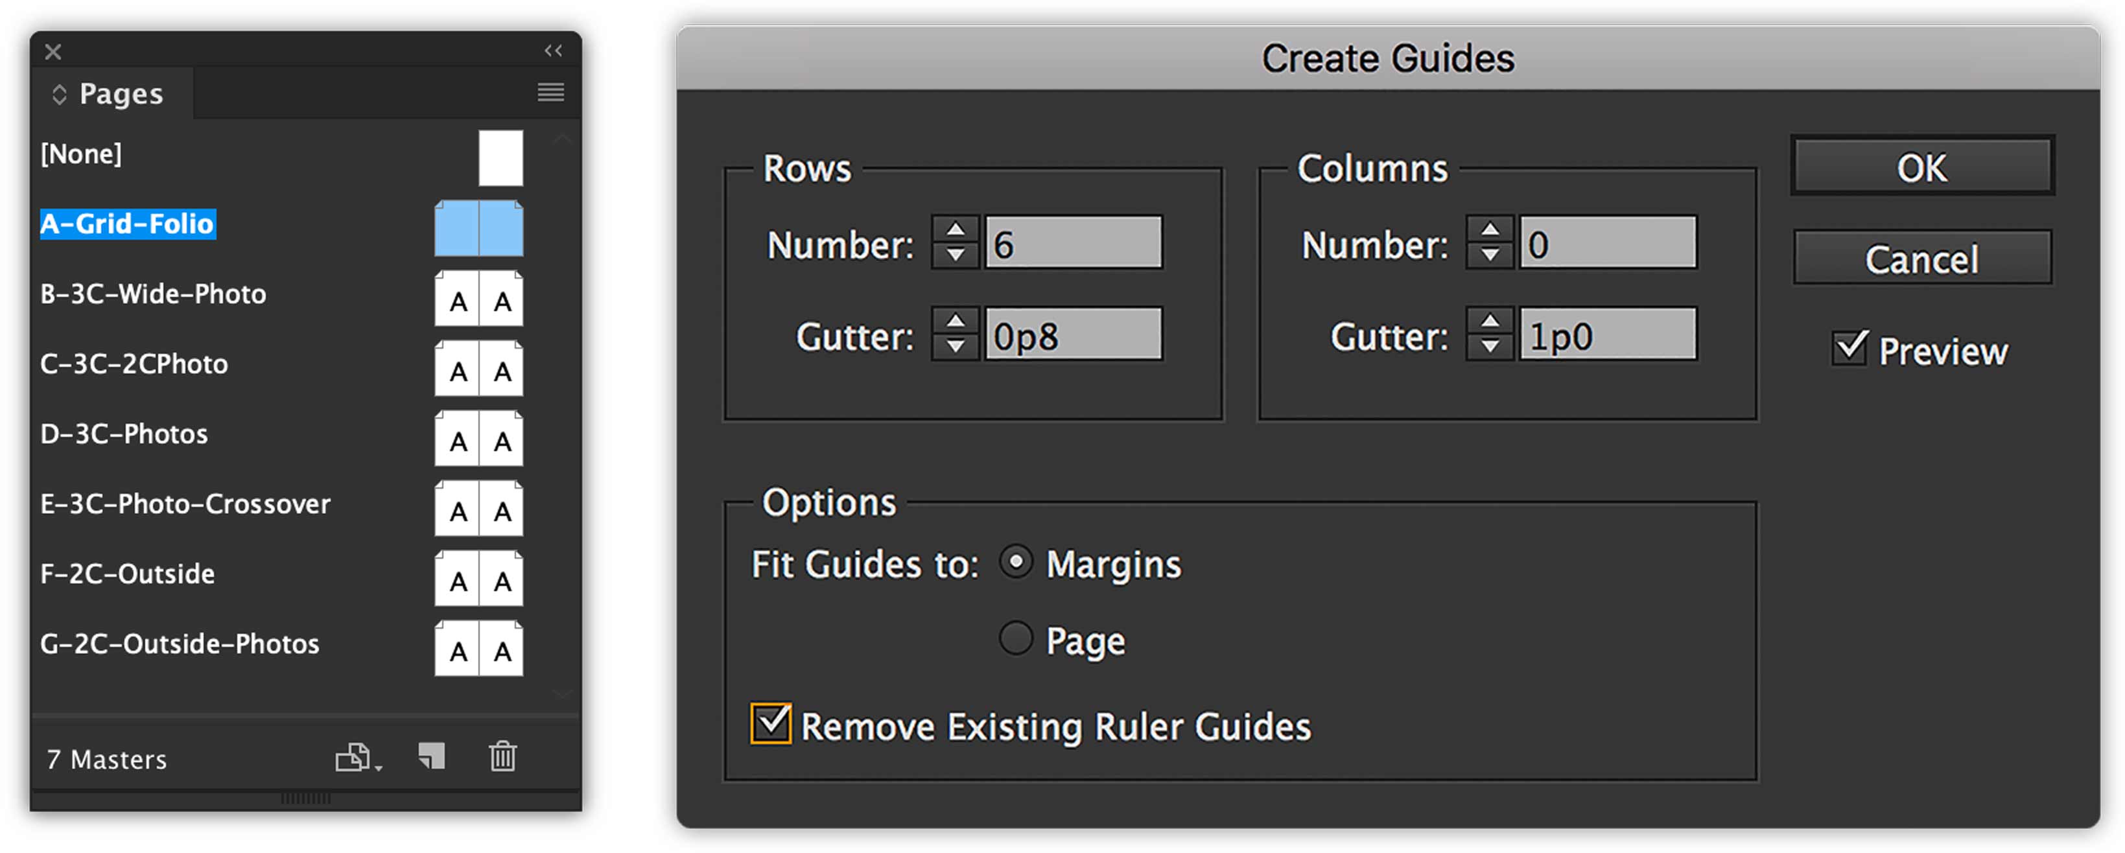Click the D-3C-Photos master name
Image resolution: width=2125 pixels, height=853 pixels.
click(124, 434)
